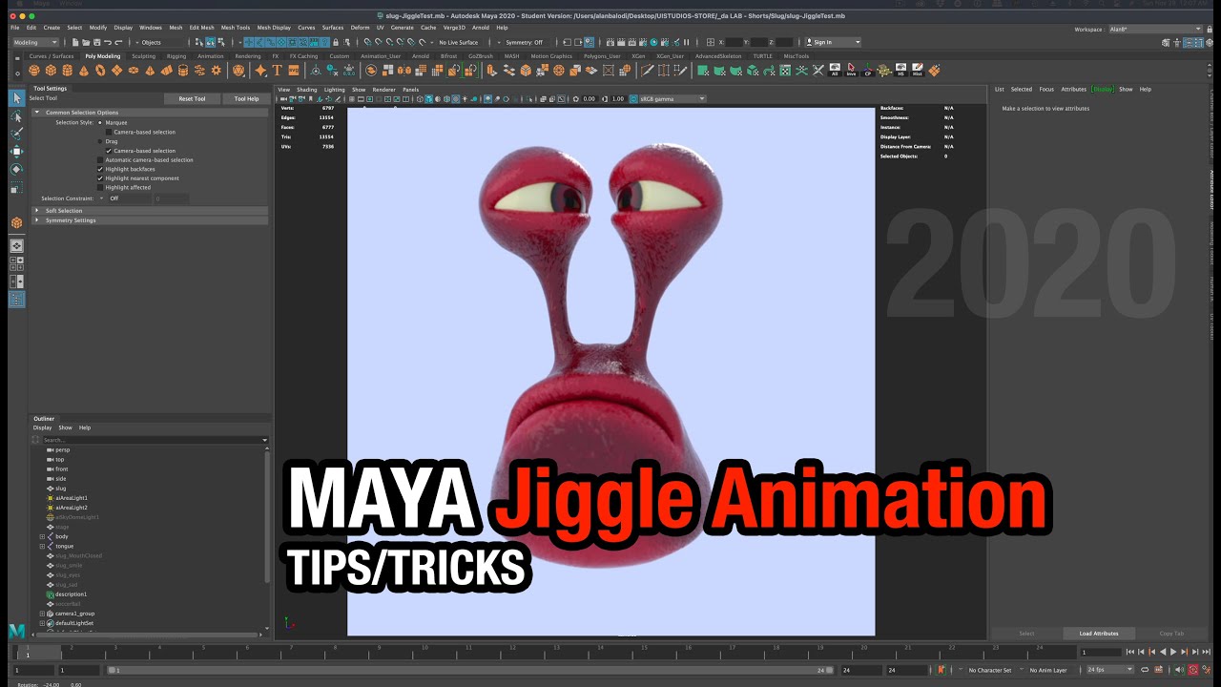
Task: Click the Tool Help button
Action: coord(246,98)
